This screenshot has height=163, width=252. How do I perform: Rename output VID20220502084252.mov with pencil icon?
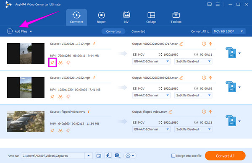pyautogui.click(x=181, y=78)
